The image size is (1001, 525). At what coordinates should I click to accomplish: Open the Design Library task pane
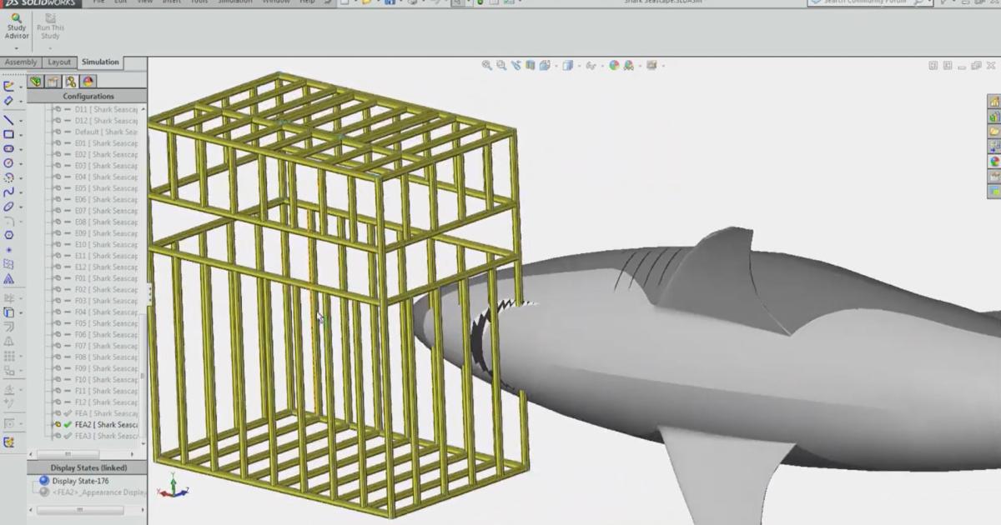pyautogui.click(x=994, y=116)
